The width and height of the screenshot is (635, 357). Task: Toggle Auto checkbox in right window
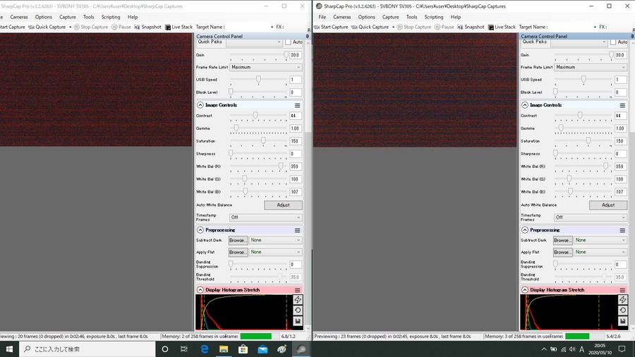click(613, 42)
